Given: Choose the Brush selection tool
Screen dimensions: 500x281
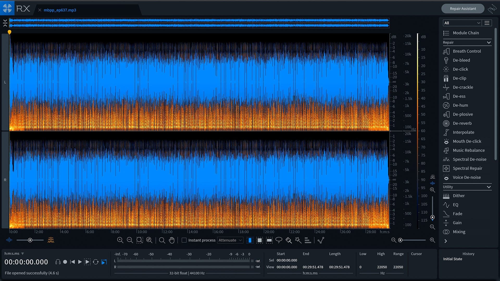Looking at the screenshot, I should pos(289,240).
